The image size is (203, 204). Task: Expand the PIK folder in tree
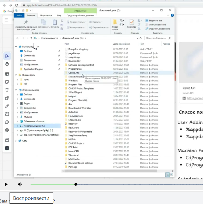coord(18,84)
